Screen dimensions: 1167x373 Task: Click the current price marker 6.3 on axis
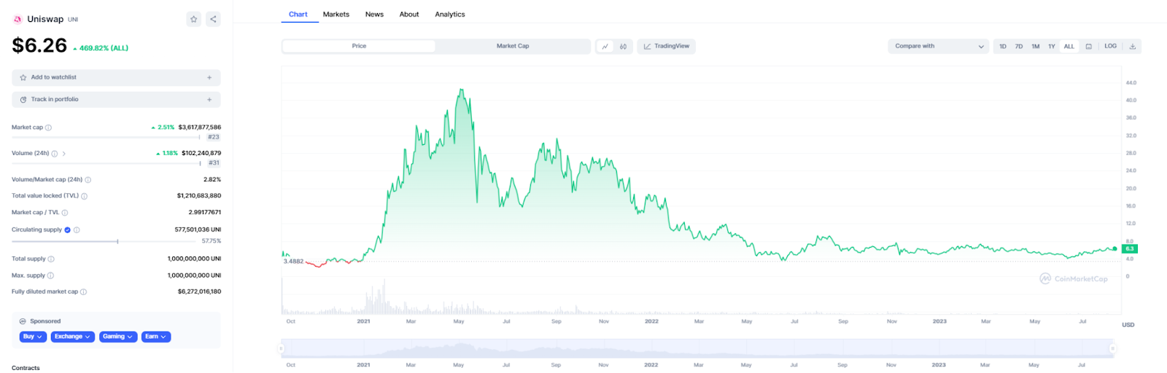[x=1130, y=249]
